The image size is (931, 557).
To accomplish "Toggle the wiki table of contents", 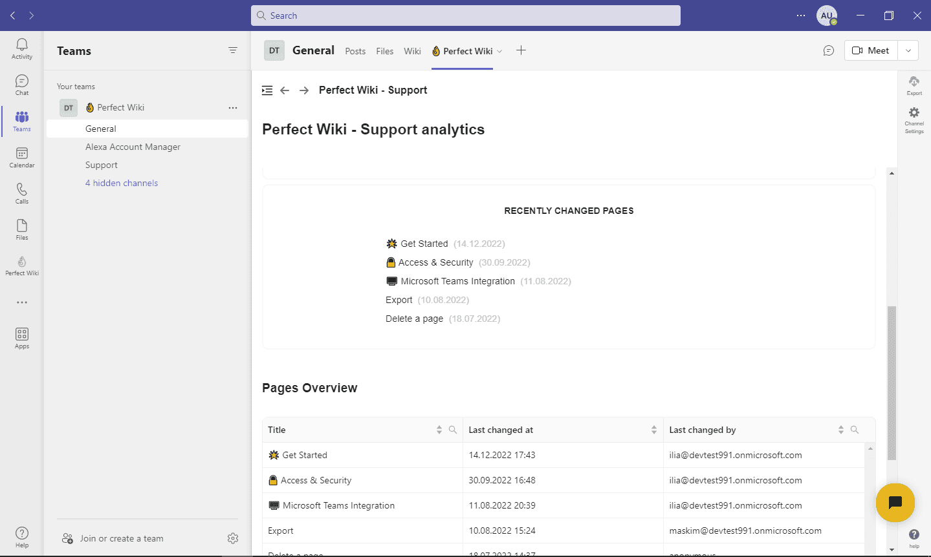I will (267, 90).
